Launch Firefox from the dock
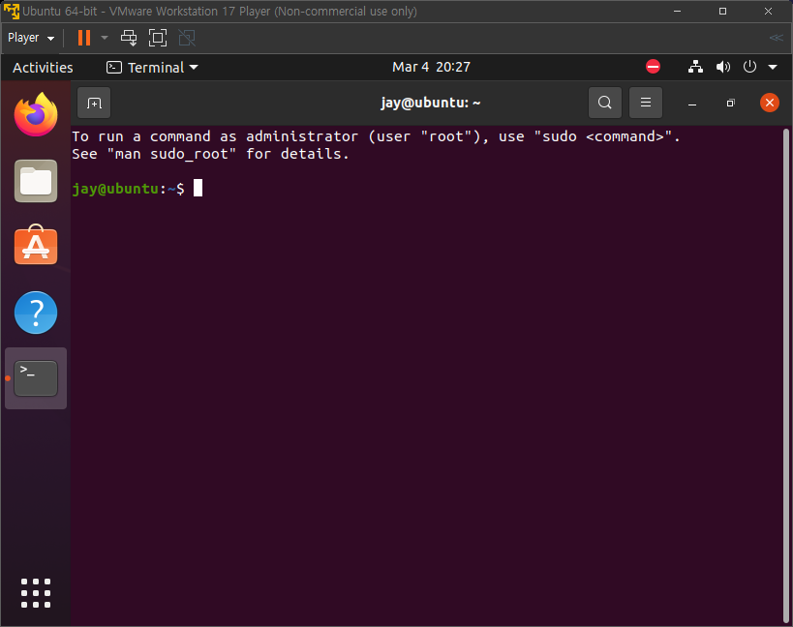Viewport: 793px width, 627px height. [x=35, y=114]
